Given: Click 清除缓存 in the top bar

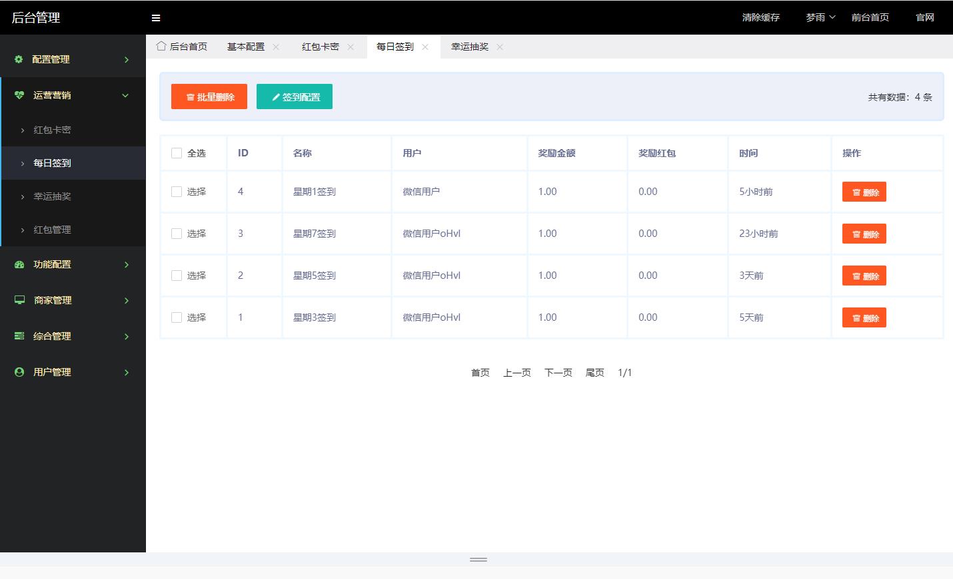Looking at the screenshot, I should click(x=761, y=17).
